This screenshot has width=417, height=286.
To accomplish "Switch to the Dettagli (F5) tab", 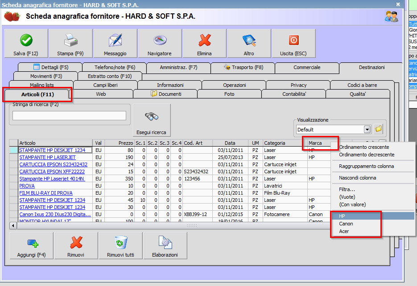I will tap(50, 67).
